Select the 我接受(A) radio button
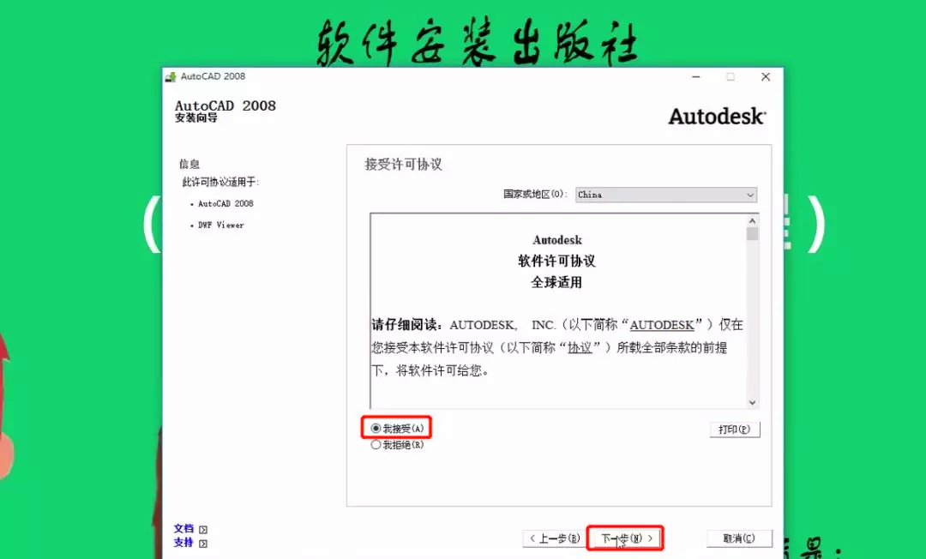This screenshot has width=926, height=559. [376, 428]
